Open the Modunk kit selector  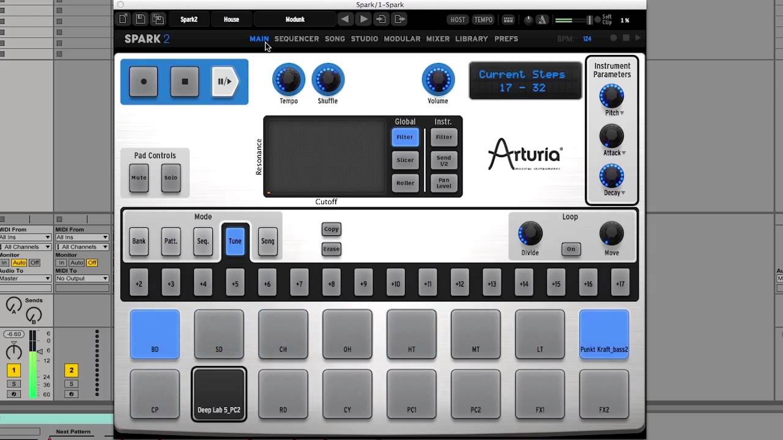295,20
